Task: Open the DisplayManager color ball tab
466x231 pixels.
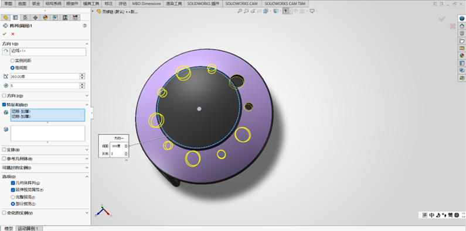Action: coord(45,18)
